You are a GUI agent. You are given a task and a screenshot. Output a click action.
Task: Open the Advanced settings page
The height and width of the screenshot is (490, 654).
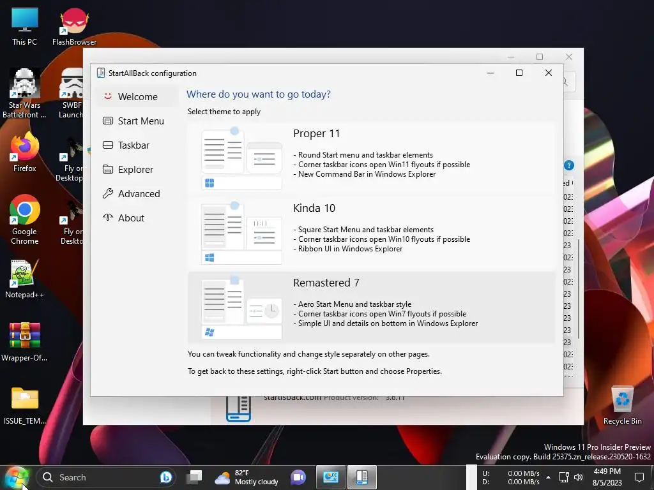(x=137, y=194)
